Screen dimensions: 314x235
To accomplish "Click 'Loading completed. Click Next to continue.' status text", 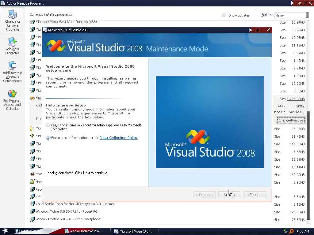I will point(77,173).
